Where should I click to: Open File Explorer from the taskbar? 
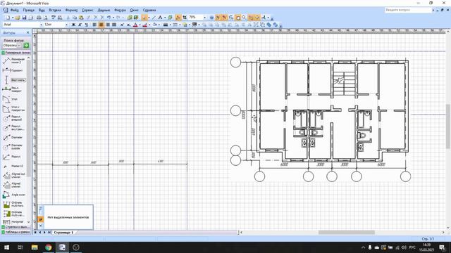tap(35, 247)
